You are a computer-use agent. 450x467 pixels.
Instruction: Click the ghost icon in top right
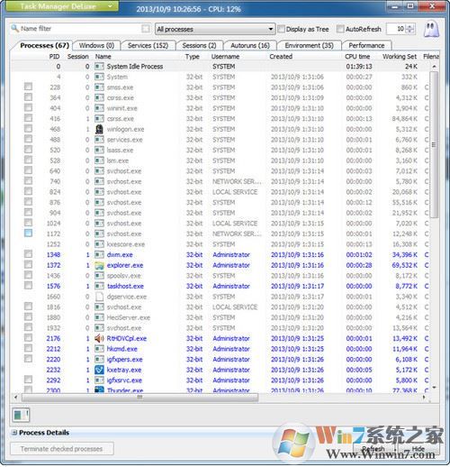coord(431,30)
